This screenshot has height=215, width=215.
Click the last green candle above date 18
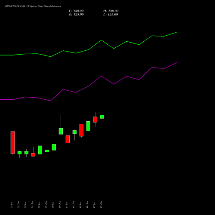[x=102, y=117]
